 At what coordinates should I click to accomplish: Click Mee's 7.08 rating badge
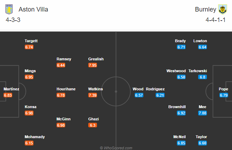(202, 113)
